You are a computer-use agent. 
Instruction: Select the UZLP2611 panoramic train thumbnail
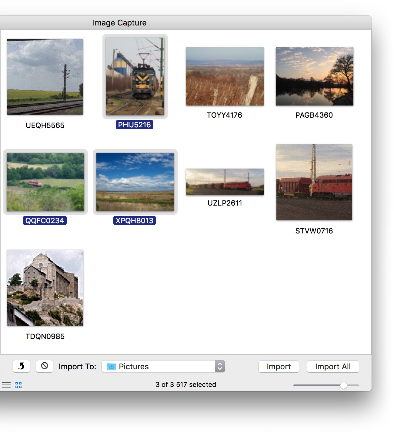225,182
